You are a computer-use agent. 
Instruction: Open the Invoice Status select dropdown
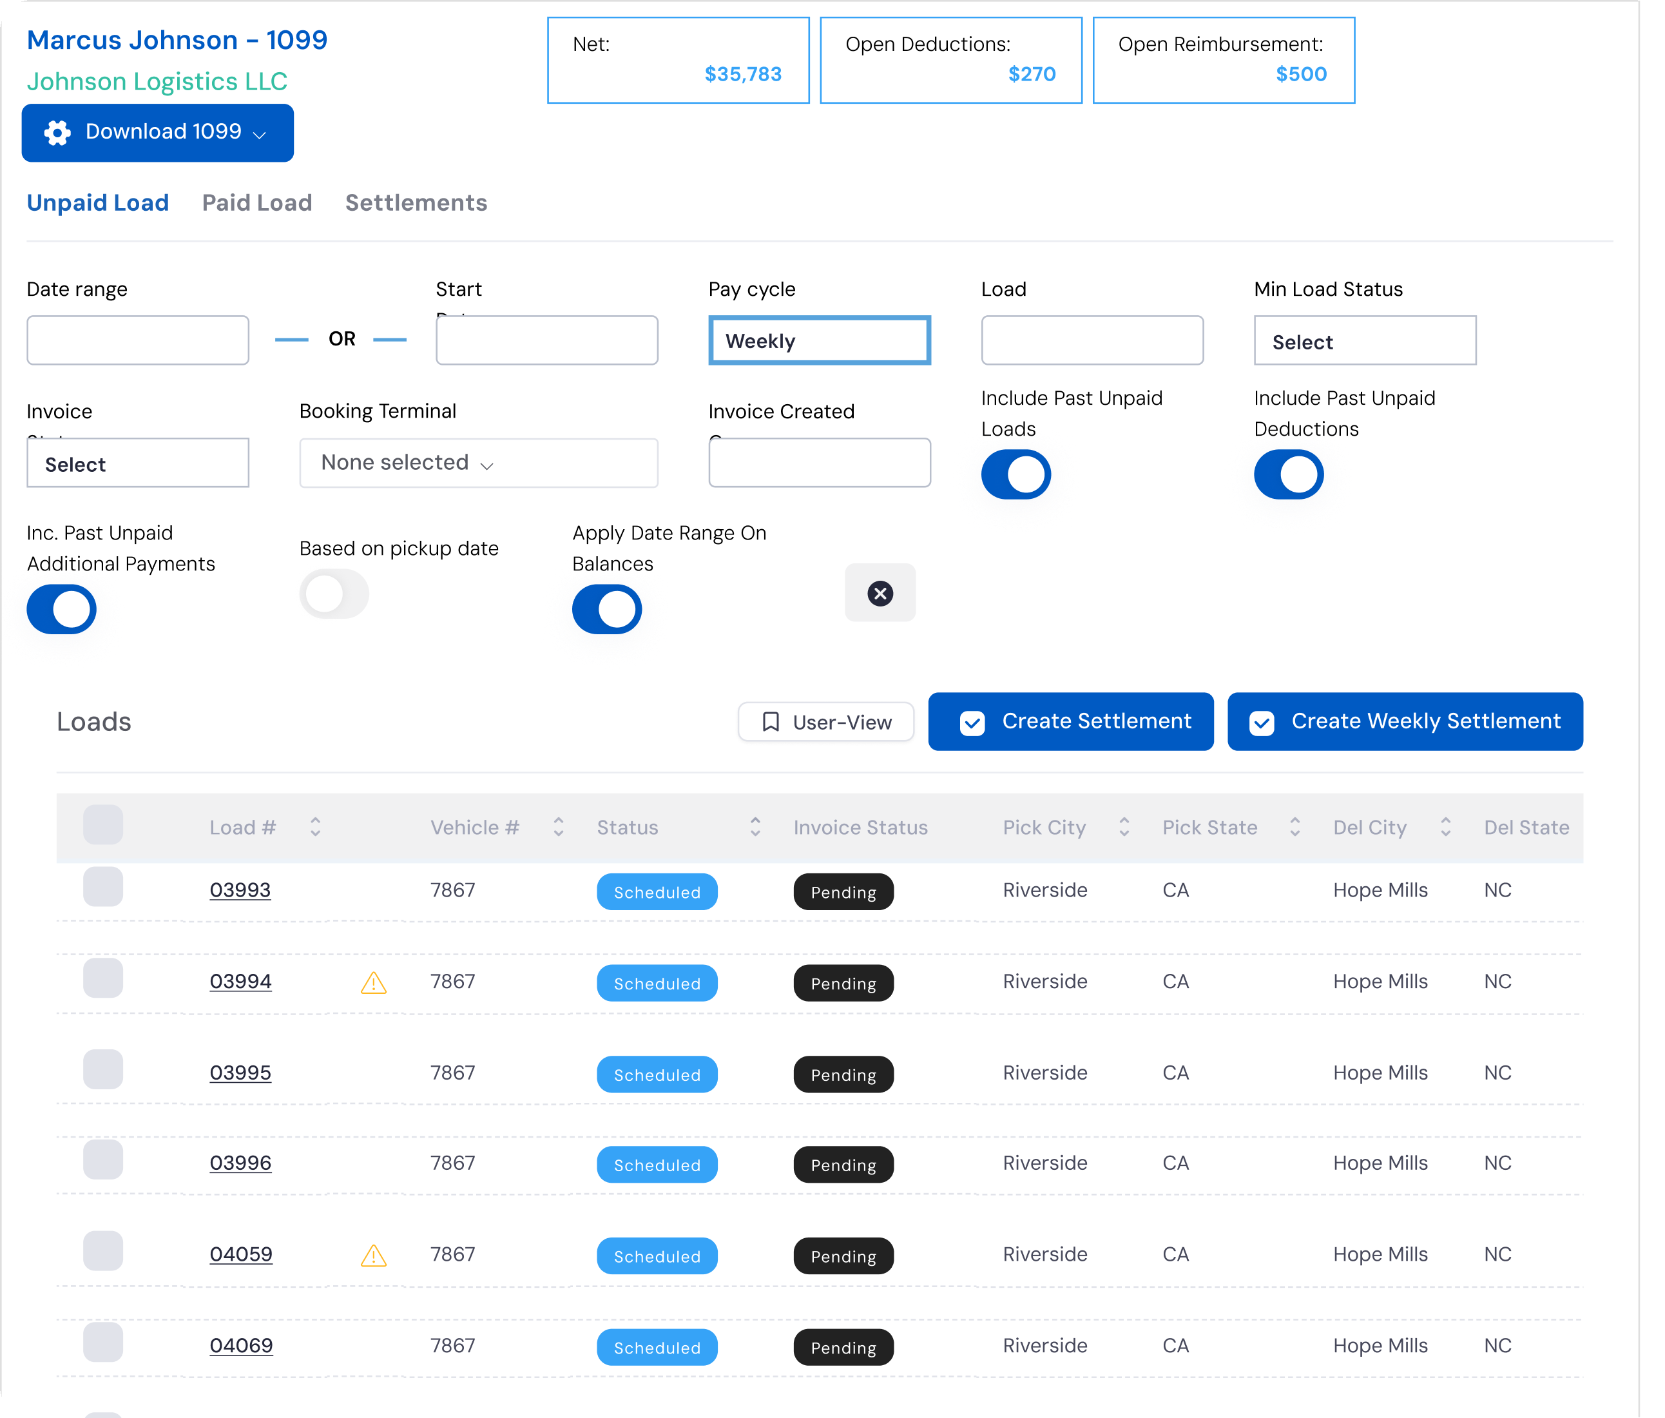(x=137, y=463)
